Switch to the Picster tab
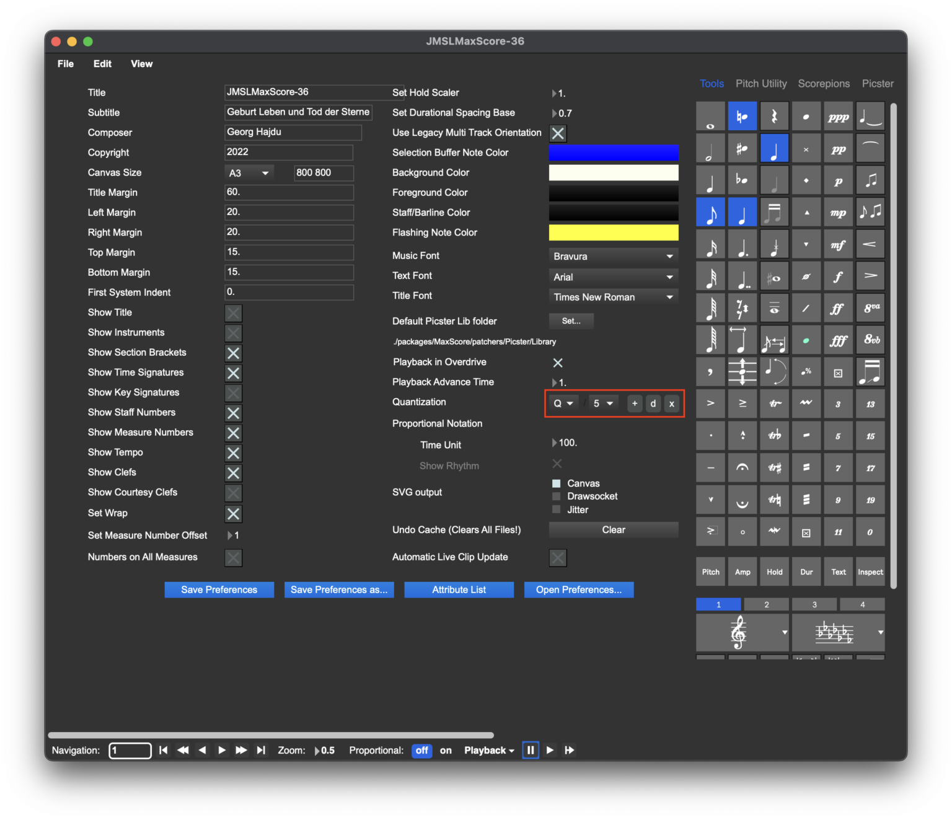 [x=878, y=83]
